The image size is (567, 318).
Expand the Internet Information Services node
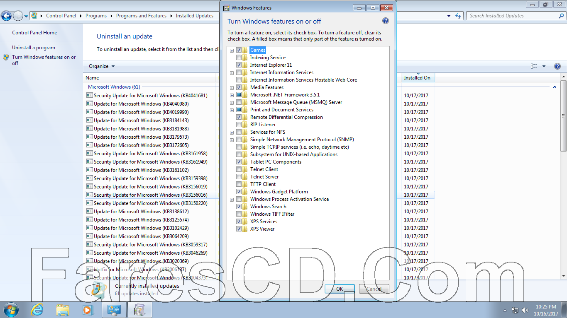(x=232, y=73)
